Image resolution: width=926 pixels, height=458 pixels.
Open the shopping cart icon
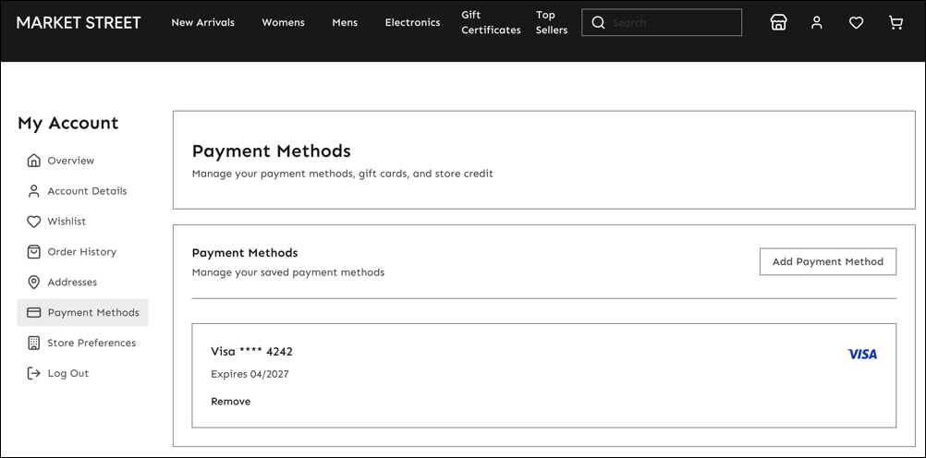coord(896,22)
